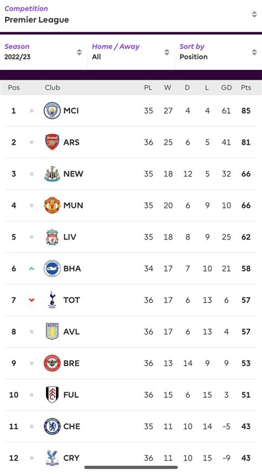Image resolution: width=262 pixels, height=474 pixels.
Task: Tap the Arsenal club badge
Action: tap(52, 142)
